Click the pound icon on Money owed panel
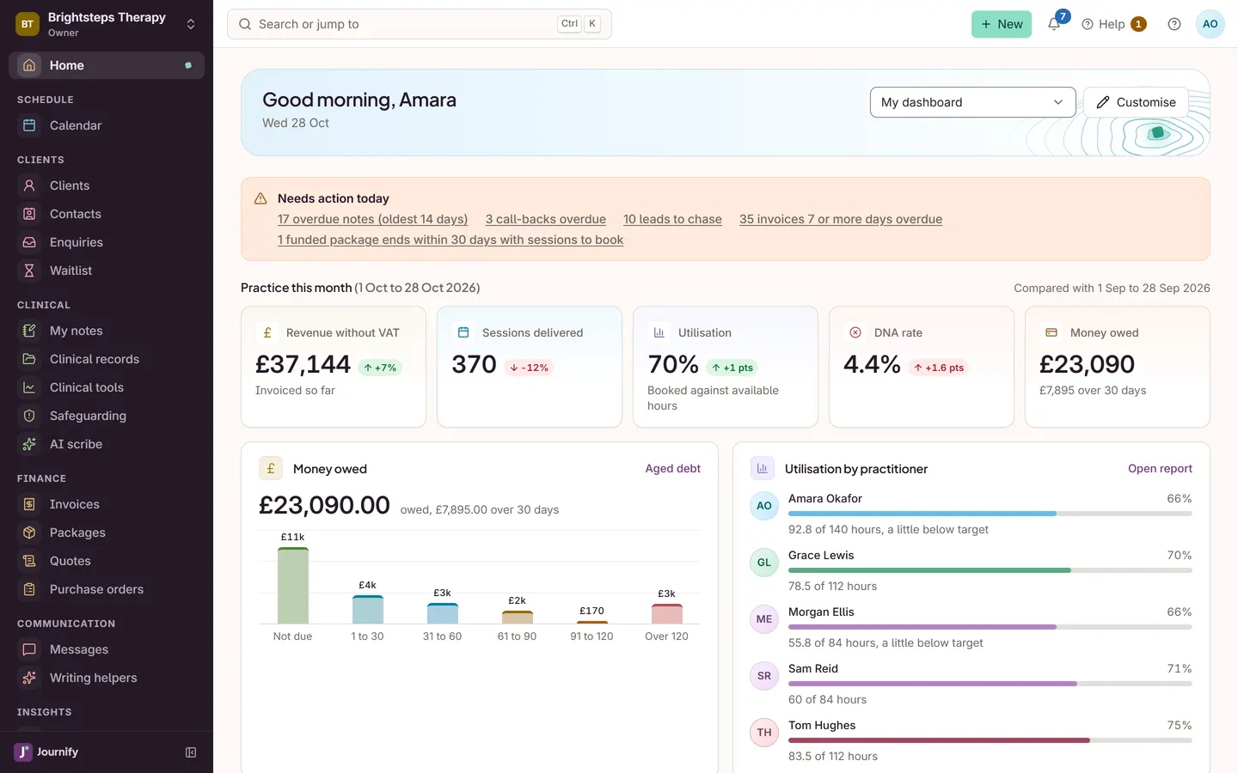Image resolution: width=1238 pixels, height=773 pixels. click(271, 468)
